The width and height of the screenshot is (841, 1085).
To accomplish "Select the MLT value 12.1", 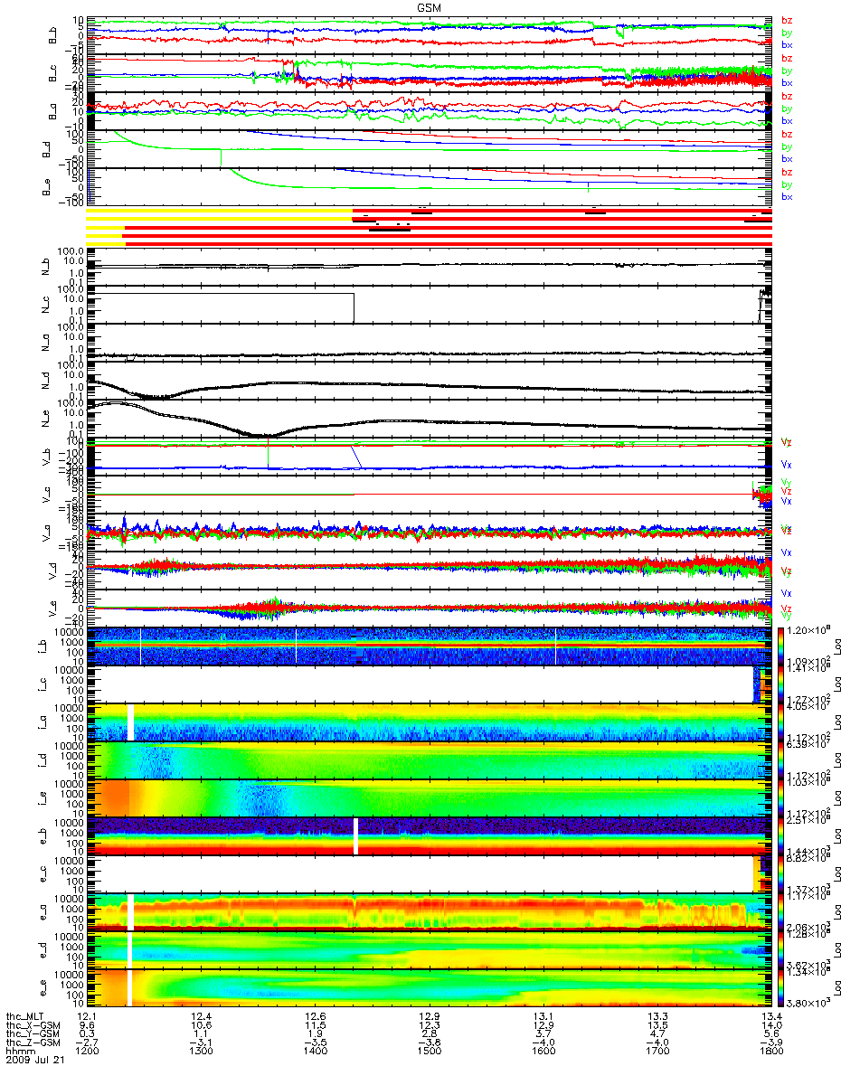I will point(87,1017).
